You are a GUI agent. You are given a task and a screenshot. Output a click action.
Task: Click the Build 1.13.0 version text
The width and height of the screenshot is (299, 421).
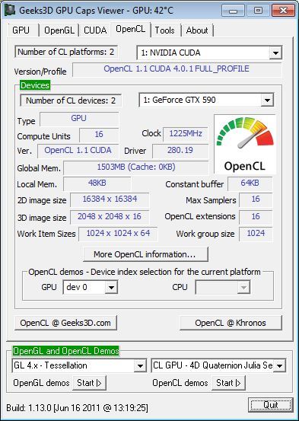point(77,408)
